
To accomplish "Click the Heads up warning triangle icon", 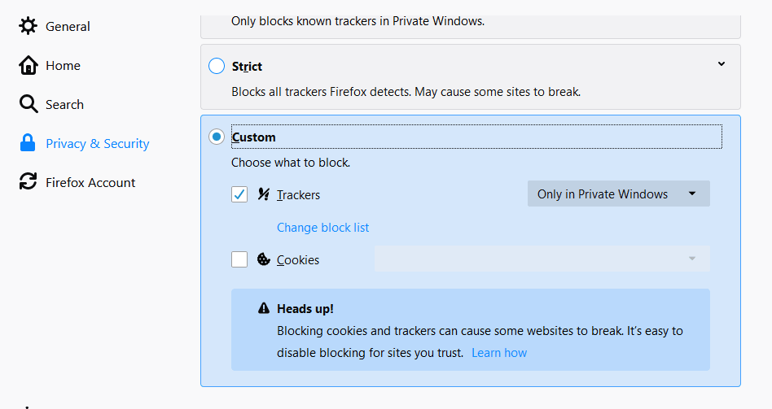I will [x=264, y=308].
